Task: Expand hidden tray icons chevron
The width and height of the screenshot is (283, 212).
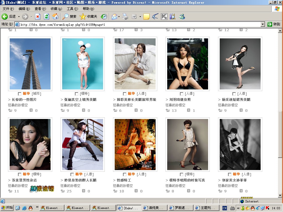Action: click(238, 208)
